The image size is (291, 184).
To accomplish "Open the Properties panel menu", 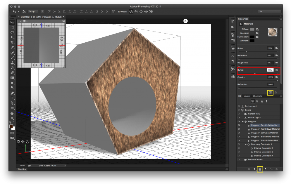I will click(280, 19).
